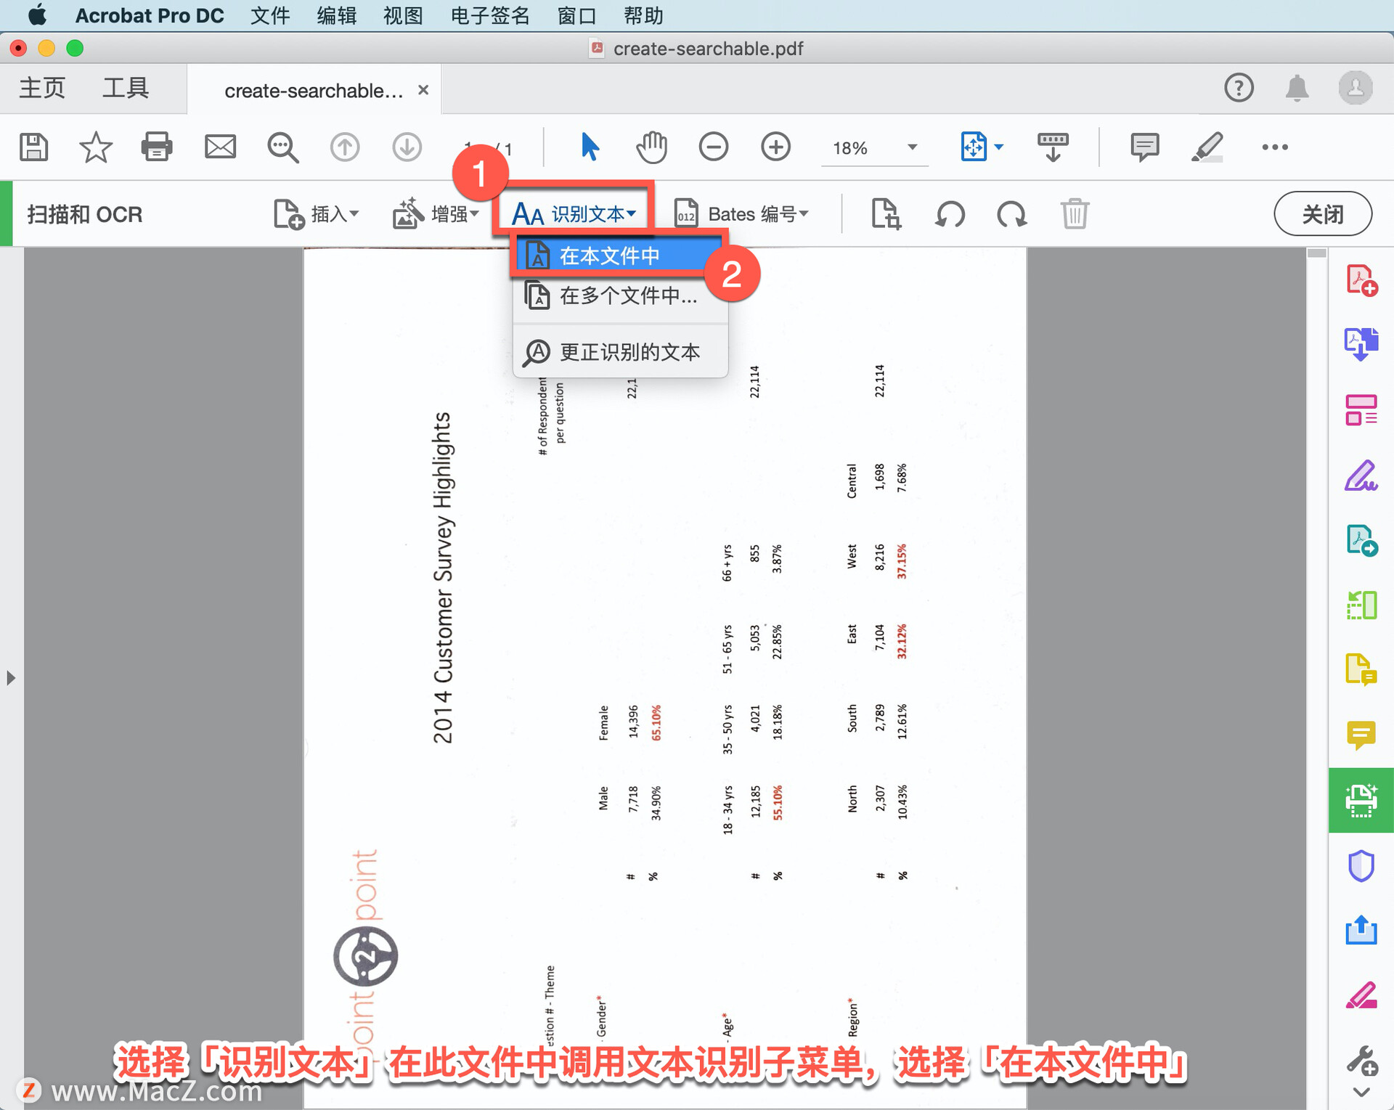Open the 编辑 menu

click(337, 15)
